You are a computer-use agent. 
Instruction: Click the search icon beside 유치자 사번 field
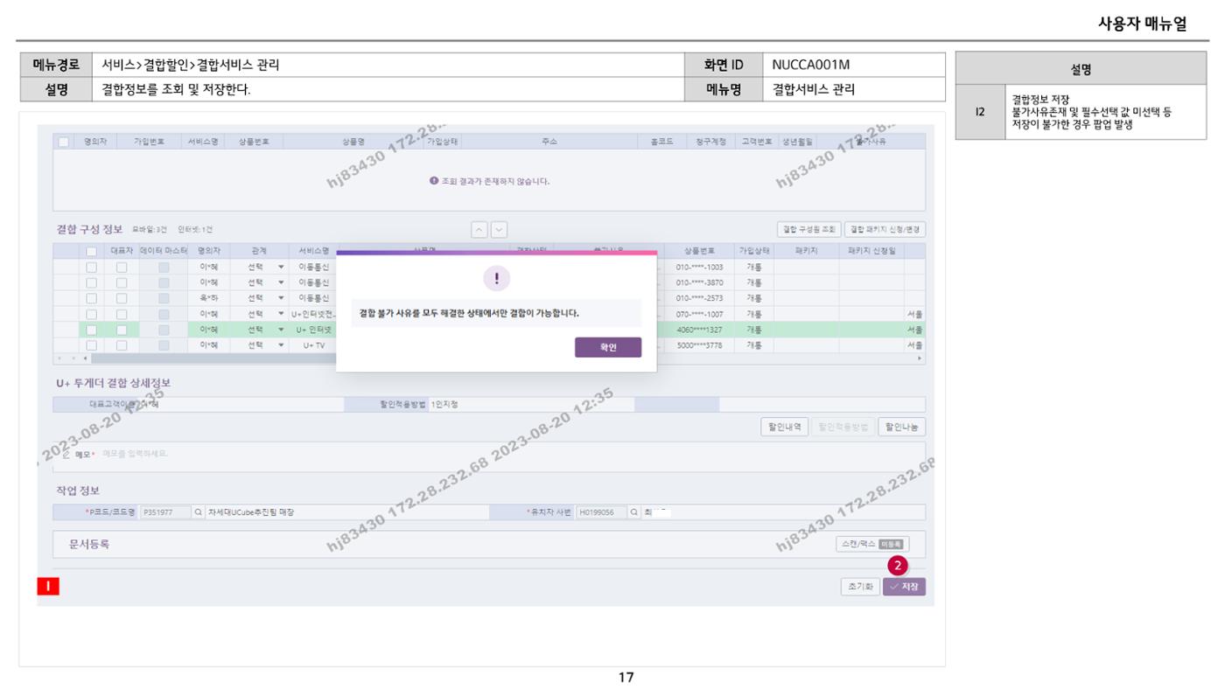coord(634,512)
